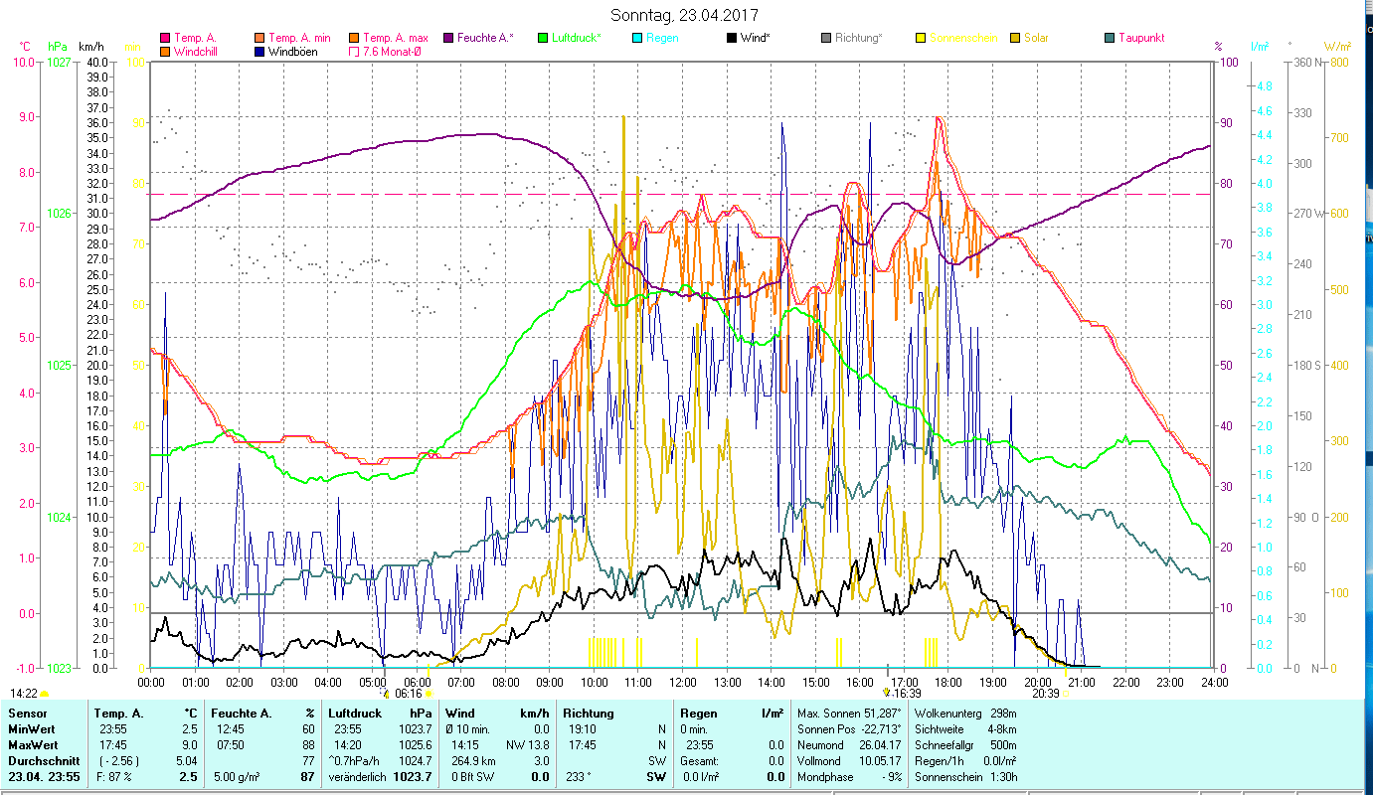Click the pink Temp. A. legend swatch
The image size is (1373, 795).
click(165, 39)
